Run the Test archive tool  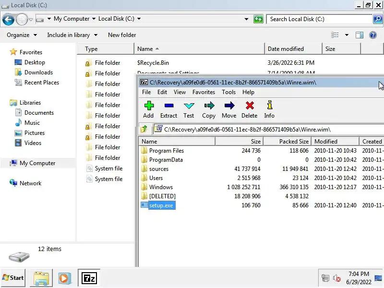[x=189, y=110]
